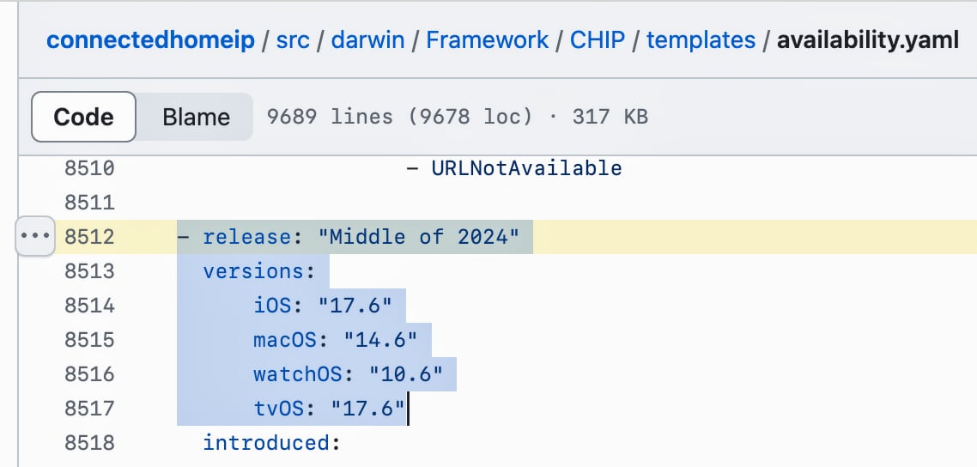Go to connectedhomeip repository root
This screenshot has width=977, height=467.
pos(152,39)
